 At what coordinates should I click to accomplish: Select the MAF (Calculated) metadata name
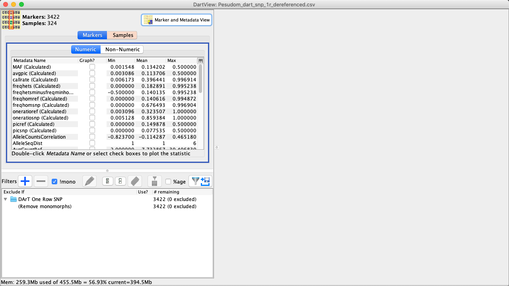coord(32,67)
